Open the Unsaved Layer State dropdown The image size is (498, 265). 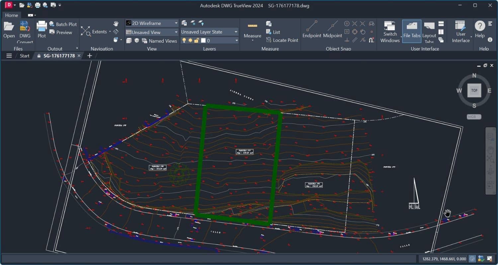click(236, 32)
